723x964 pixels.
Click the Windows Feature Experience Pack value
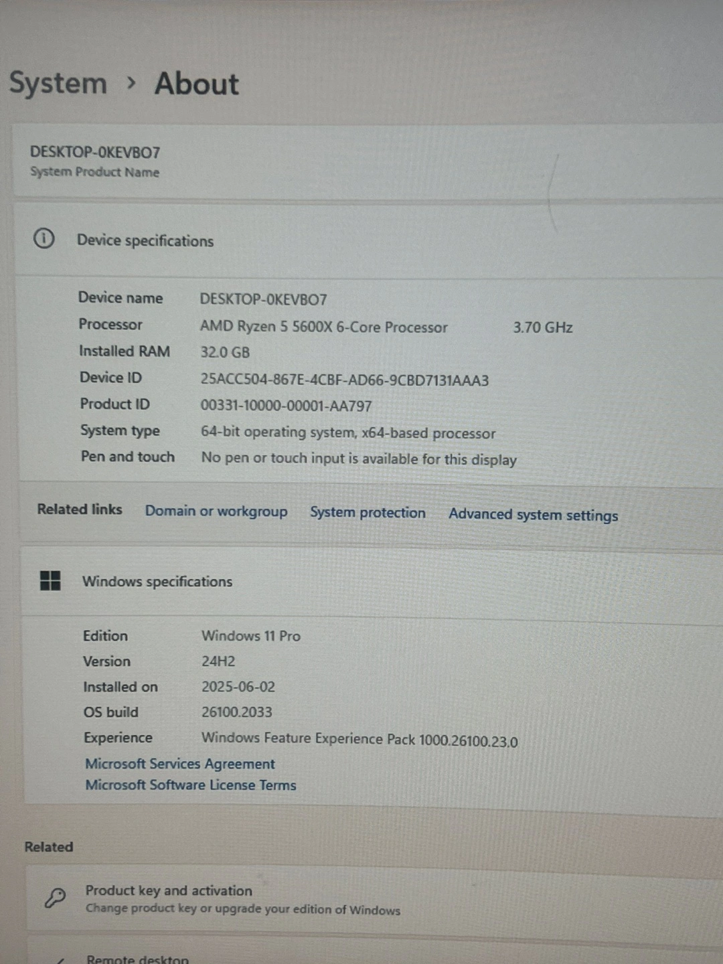[x=359, y=739]
